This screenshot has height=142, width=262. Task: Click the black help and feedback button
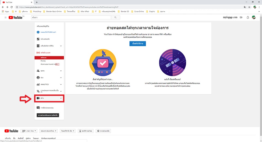point(48,115)
